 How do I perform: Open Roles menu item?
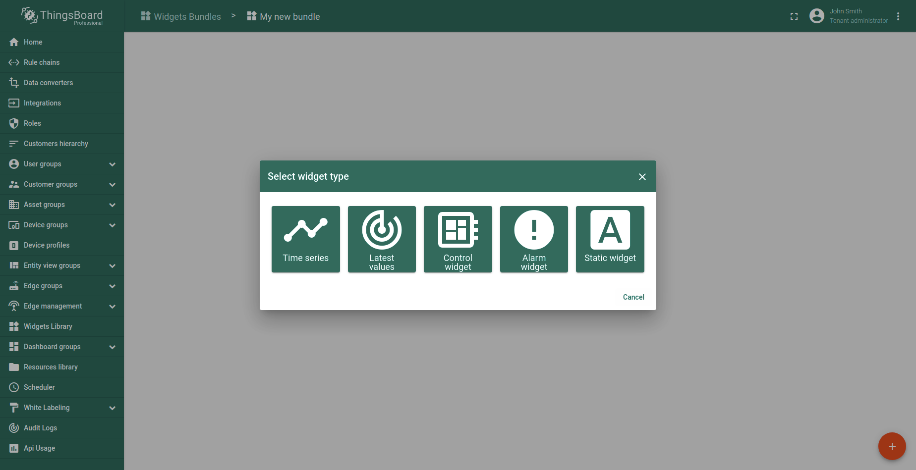click(62, 123)
